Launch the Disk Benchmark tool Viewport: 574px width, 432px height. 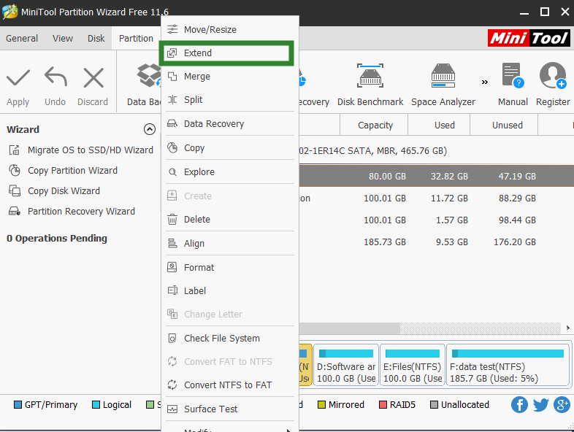[370, 85]
